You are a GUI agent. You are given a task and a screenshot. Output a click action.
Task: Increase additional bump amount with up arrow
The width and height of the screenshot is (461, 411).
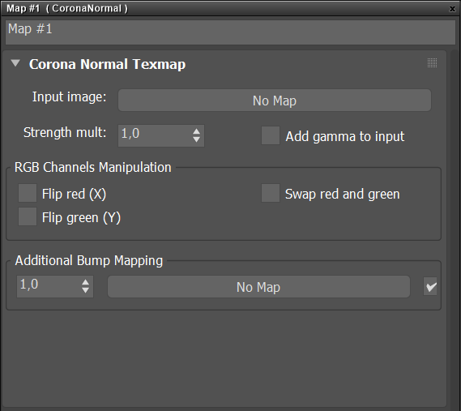point(86,282)
